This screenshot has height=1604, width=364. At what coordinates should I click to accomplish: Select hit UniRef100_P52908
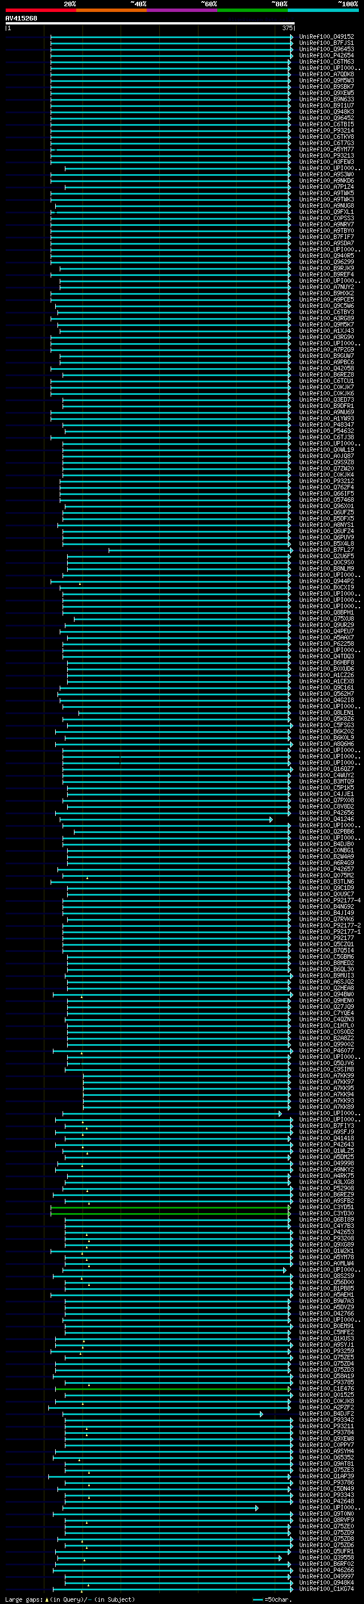[326, 1188]
